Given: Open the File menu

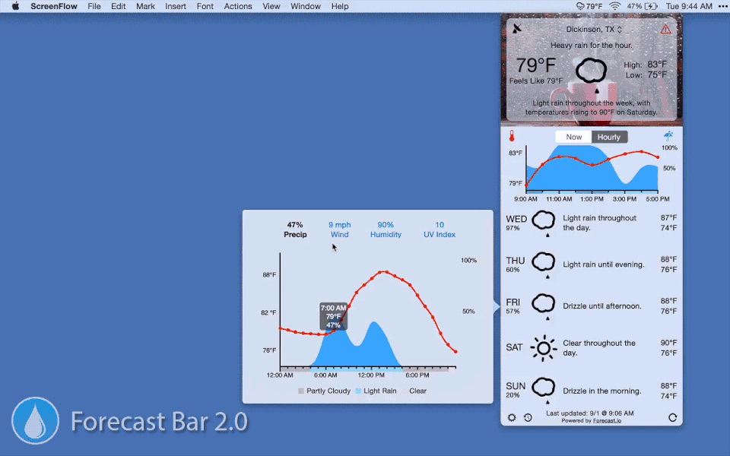Looking at the screenshot, I should click(x=94, y=6).
